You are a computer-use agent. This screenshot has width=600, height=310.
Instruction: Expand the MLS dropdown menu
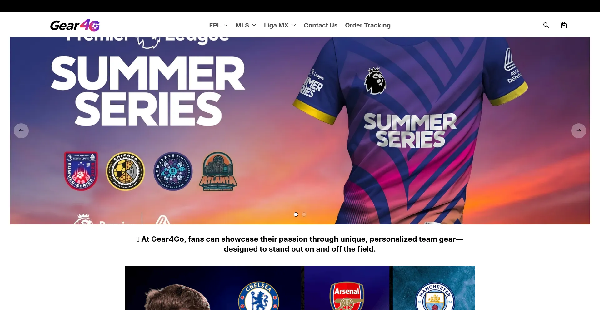pyautogui.click(x=246, y=25)
